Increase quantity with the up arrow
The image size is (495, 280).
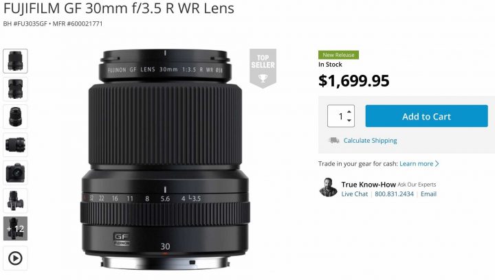coord(349,111)
